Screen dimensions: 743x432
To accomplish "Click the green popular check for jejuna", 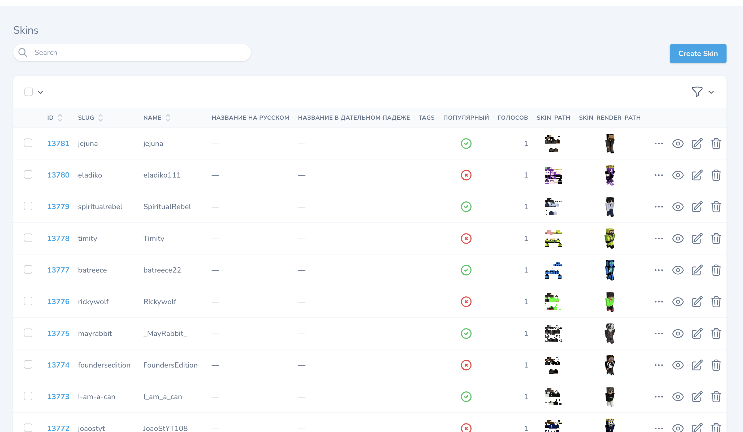I will tap(466, 144).
